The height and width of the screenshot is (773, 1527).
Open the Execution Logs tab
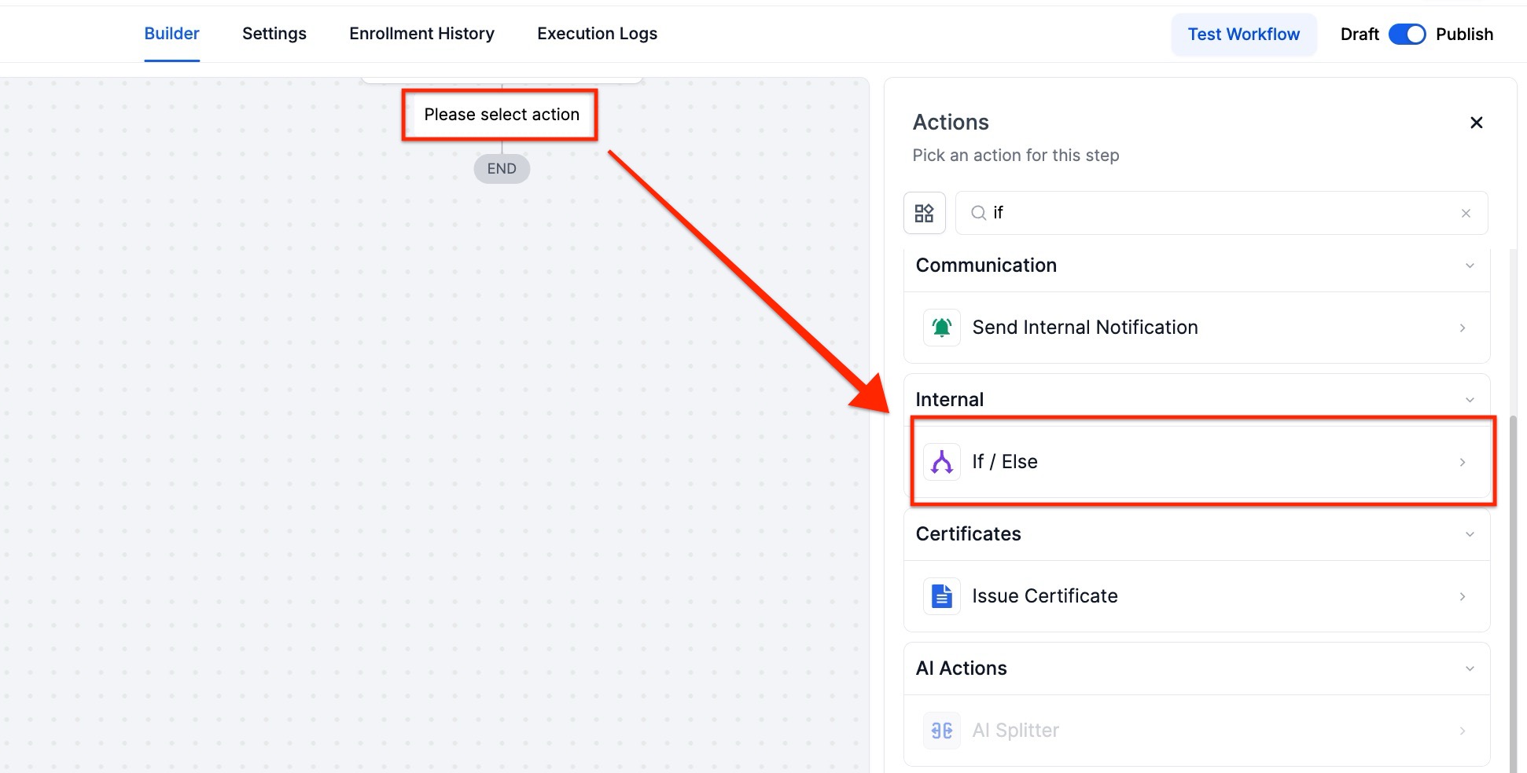point(597,34)
